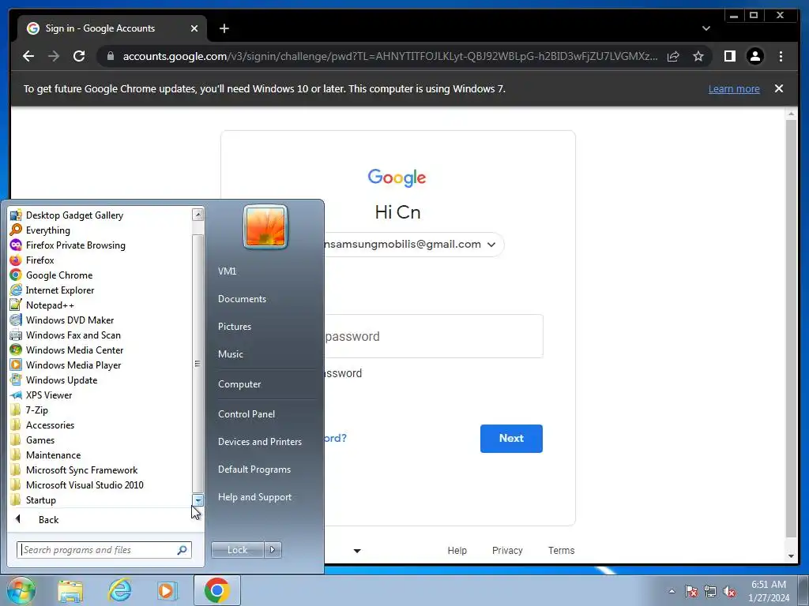This screenshot has height=606, width=809.
Task: Open shutdown options arrow next to Lock
Action: point(273,550)
